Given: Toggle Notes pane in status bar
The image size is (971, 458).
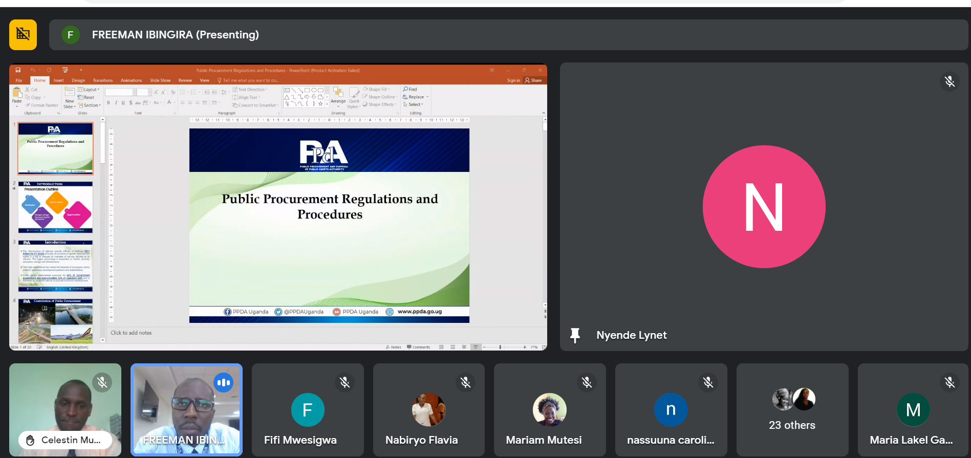Looking at the screenshot, I should tap(394, 347).
